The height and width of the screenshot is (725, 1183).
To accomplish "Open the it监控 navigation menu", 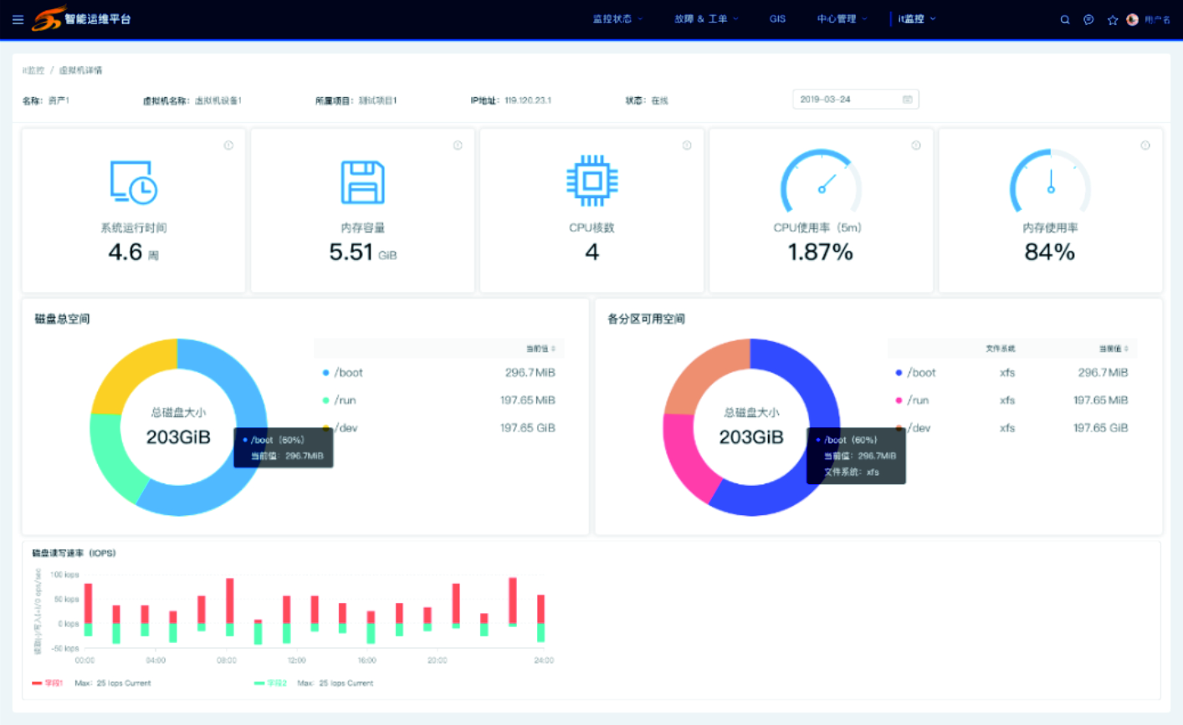I will (917, 19).
